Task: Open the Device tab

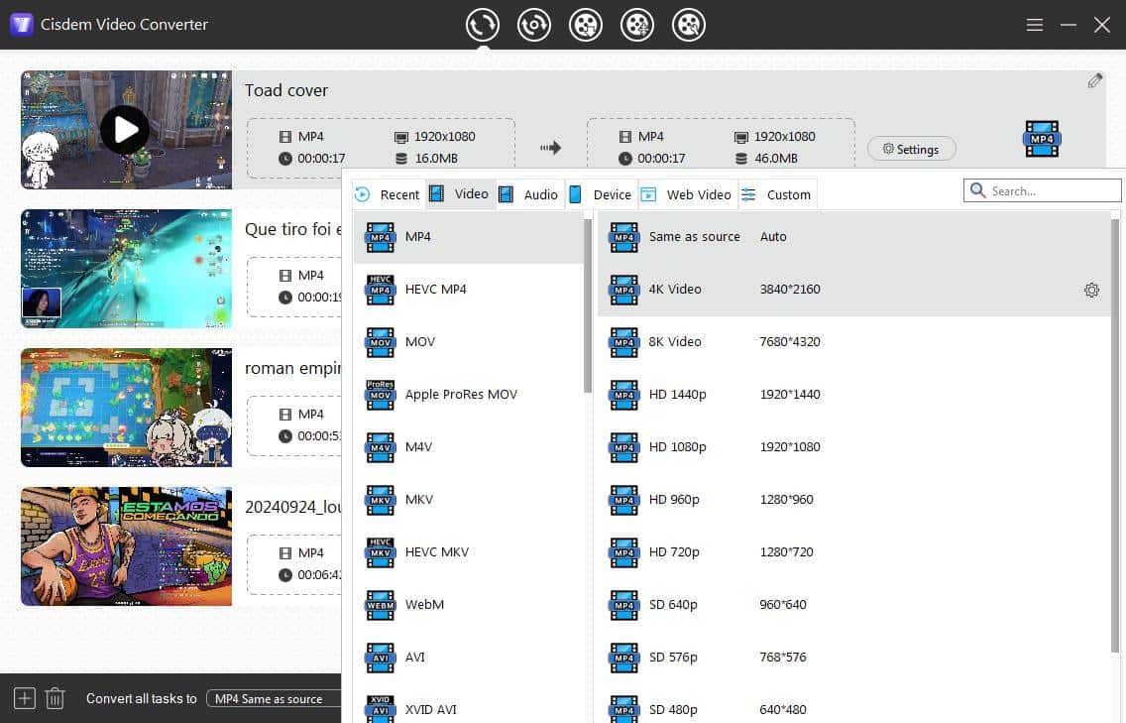Action: [601, 194]
